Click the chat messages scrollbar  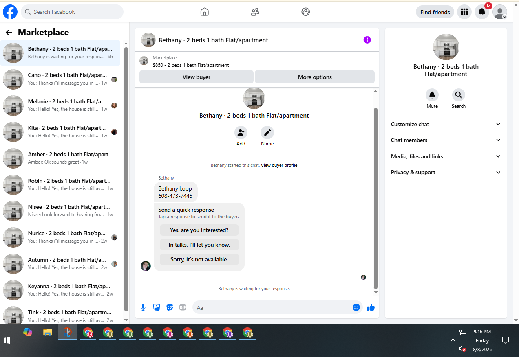[x=376, y=198]
